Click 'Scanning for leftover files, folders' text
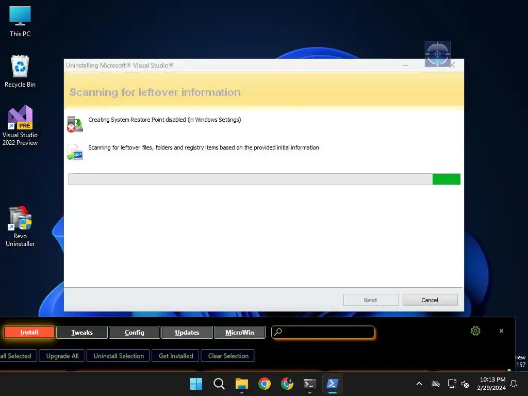 [x=203, y=147]
